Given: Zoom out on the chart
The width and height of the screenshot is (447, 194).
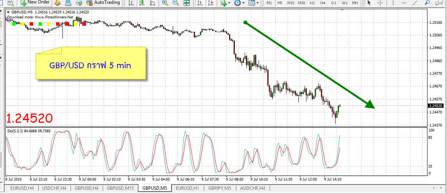Looking at the screenshot, I should coord(176,3).
